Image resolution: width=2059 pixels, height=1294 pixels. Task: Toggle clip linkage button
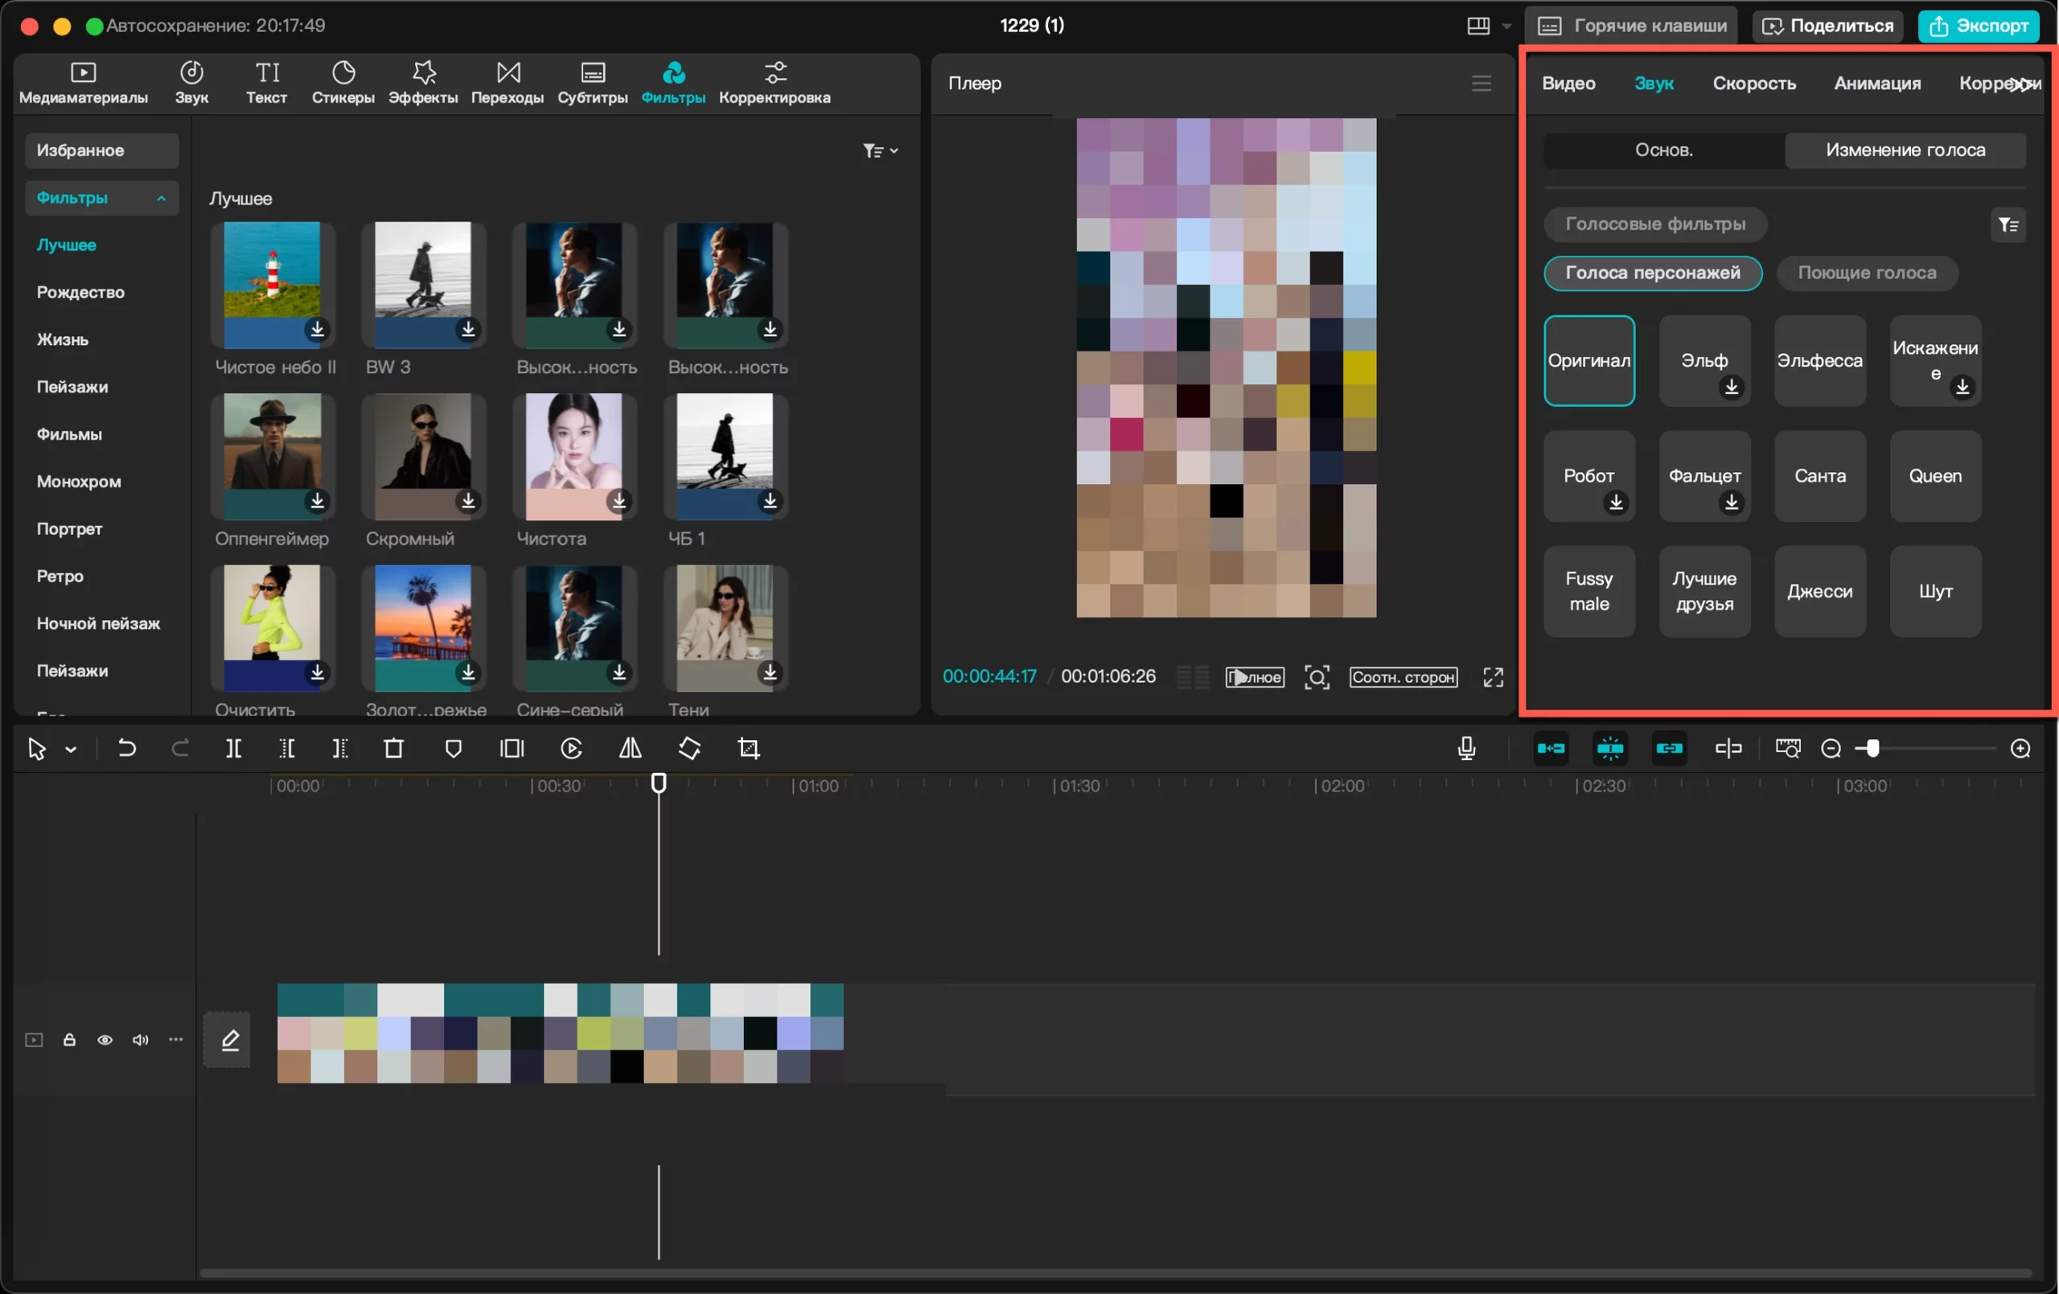coord(1668,749)
